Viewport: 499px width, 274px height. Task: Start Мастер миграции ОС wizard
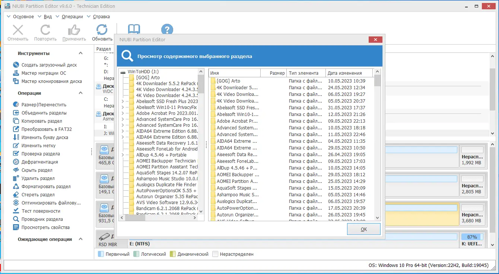[x=44, y=73]
